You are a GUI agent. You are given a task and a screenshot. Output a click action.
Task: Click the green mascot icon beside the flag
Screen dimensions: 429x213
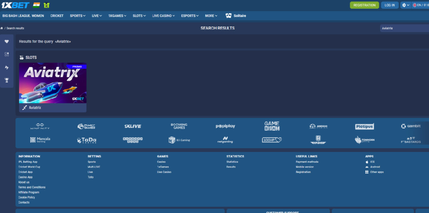click(46, 5)
